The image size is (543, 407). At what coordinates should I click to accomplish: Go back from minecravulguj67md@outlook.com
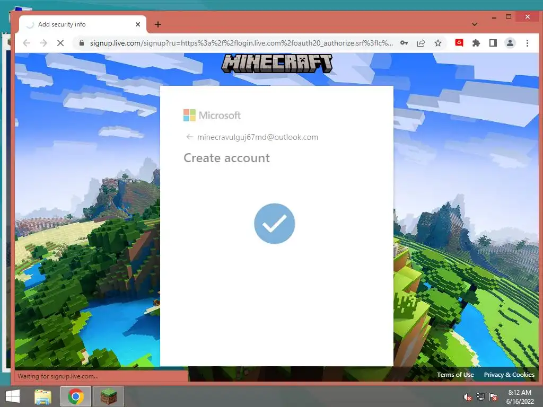point(189,137)
